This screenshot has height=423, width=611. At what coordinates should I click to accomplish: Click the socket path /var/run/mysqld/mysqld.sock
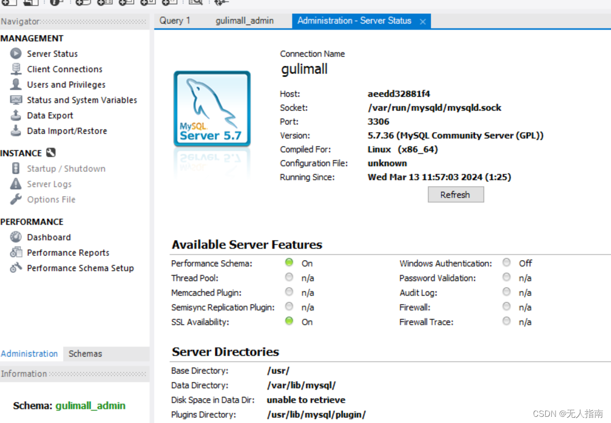(434, 107)
